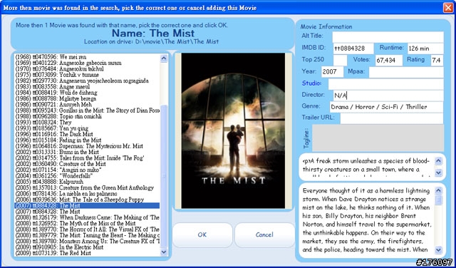The image size is (456, 268).
Task: Close the movie search dialog
Action: pos(448,8)
